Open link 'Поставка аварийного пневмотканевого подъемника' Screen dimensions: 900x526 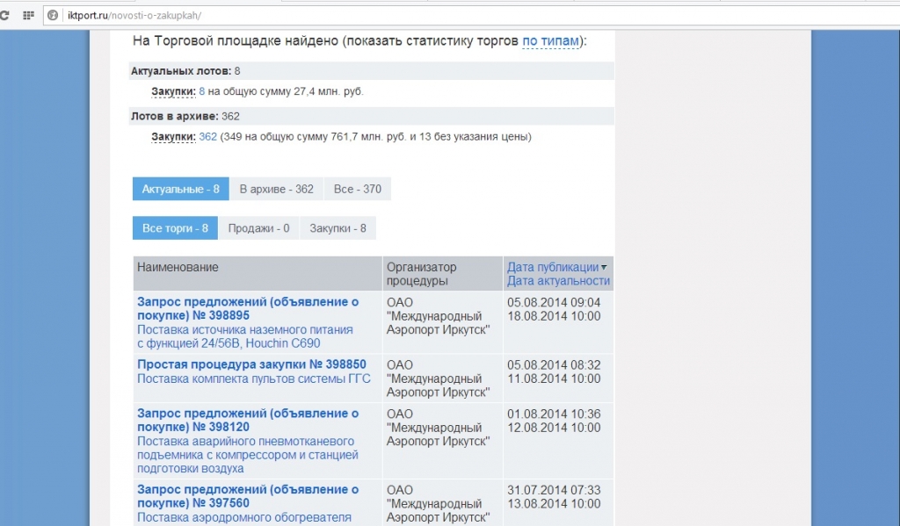pyautogui.click(x=248, y=455)
